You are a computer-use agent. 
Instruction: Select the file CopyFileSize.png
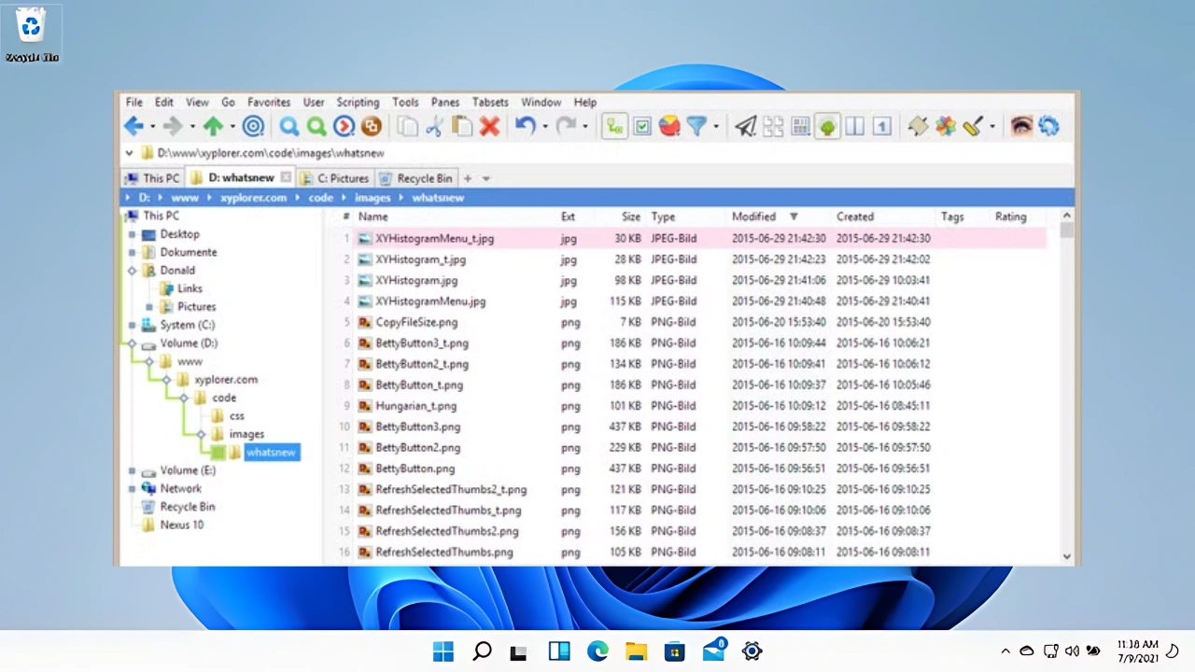(x=416, y=322)
